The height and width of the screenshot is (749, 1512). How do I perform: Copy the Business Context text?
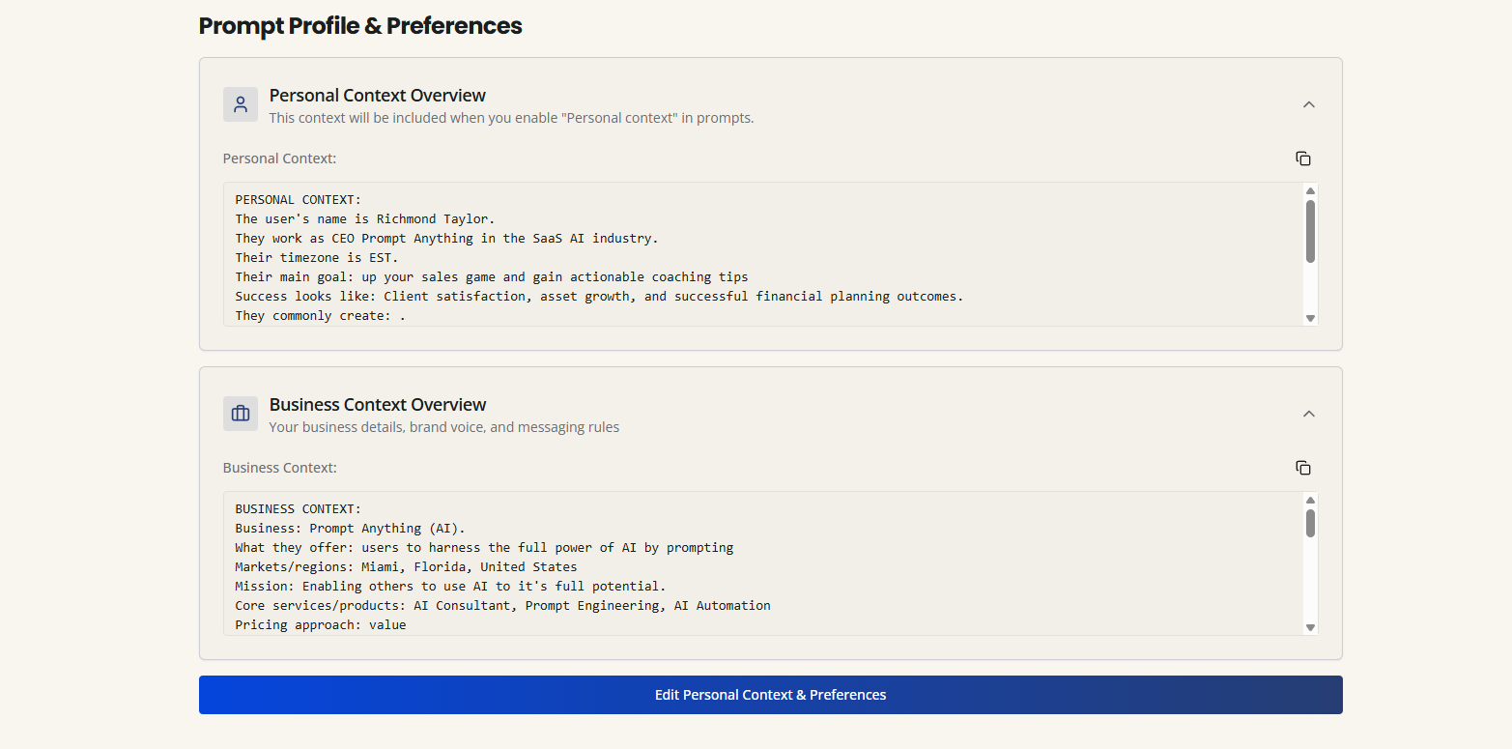(x=1303, y=467)
